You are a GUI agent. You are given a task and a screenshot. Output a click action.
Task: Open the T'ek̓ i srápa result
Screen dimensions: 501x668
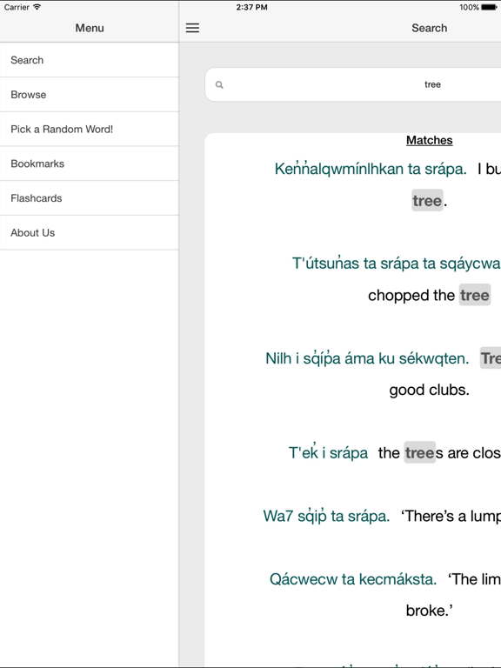(329, 452)
